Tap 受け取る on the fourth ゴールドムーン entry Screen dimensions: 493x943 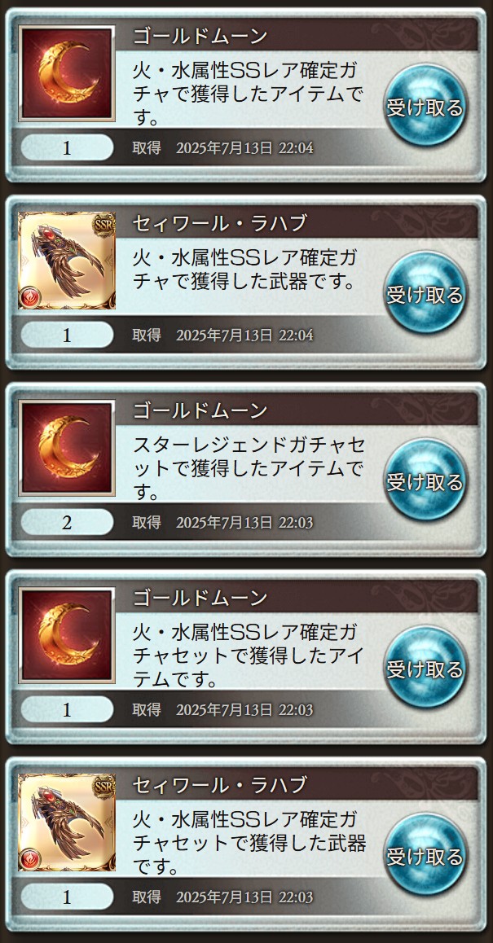pos(425,668)
